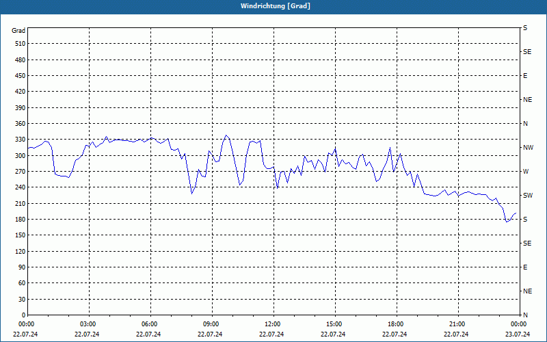Screen dimensions: 547x342
Task: Select the 120 degree axis label
Action: pyautogui.click(x=20, y=251)
